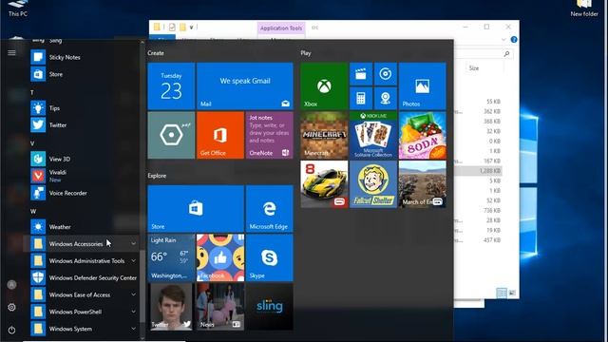Open the Fallout Shelter tile
This screenshot has width=608, height=342.
pyautogui.click(x=373, y=184)
